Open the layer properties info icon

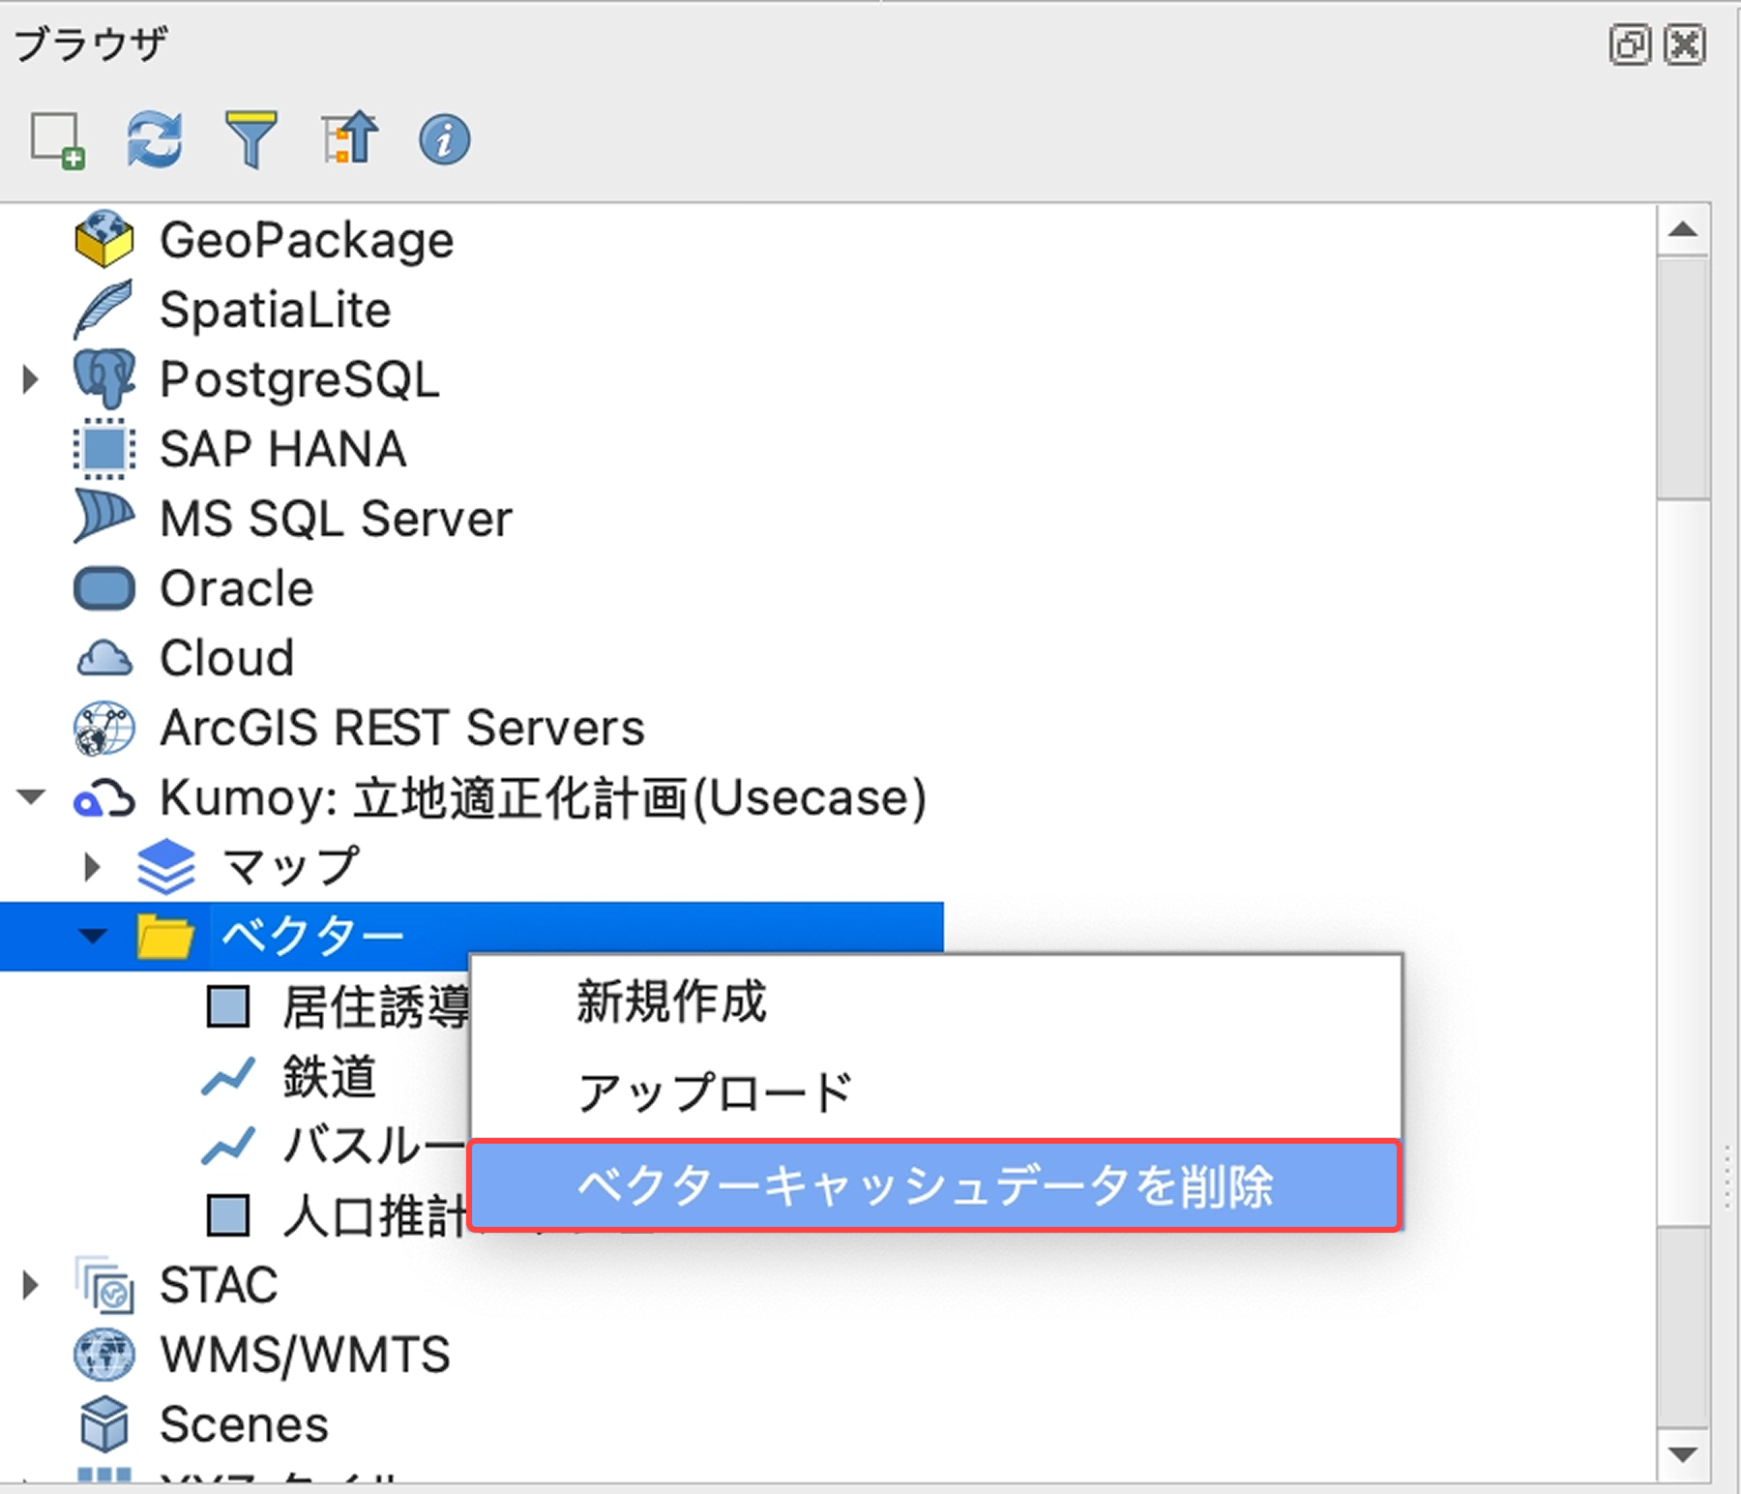click(x=443, y=138)
